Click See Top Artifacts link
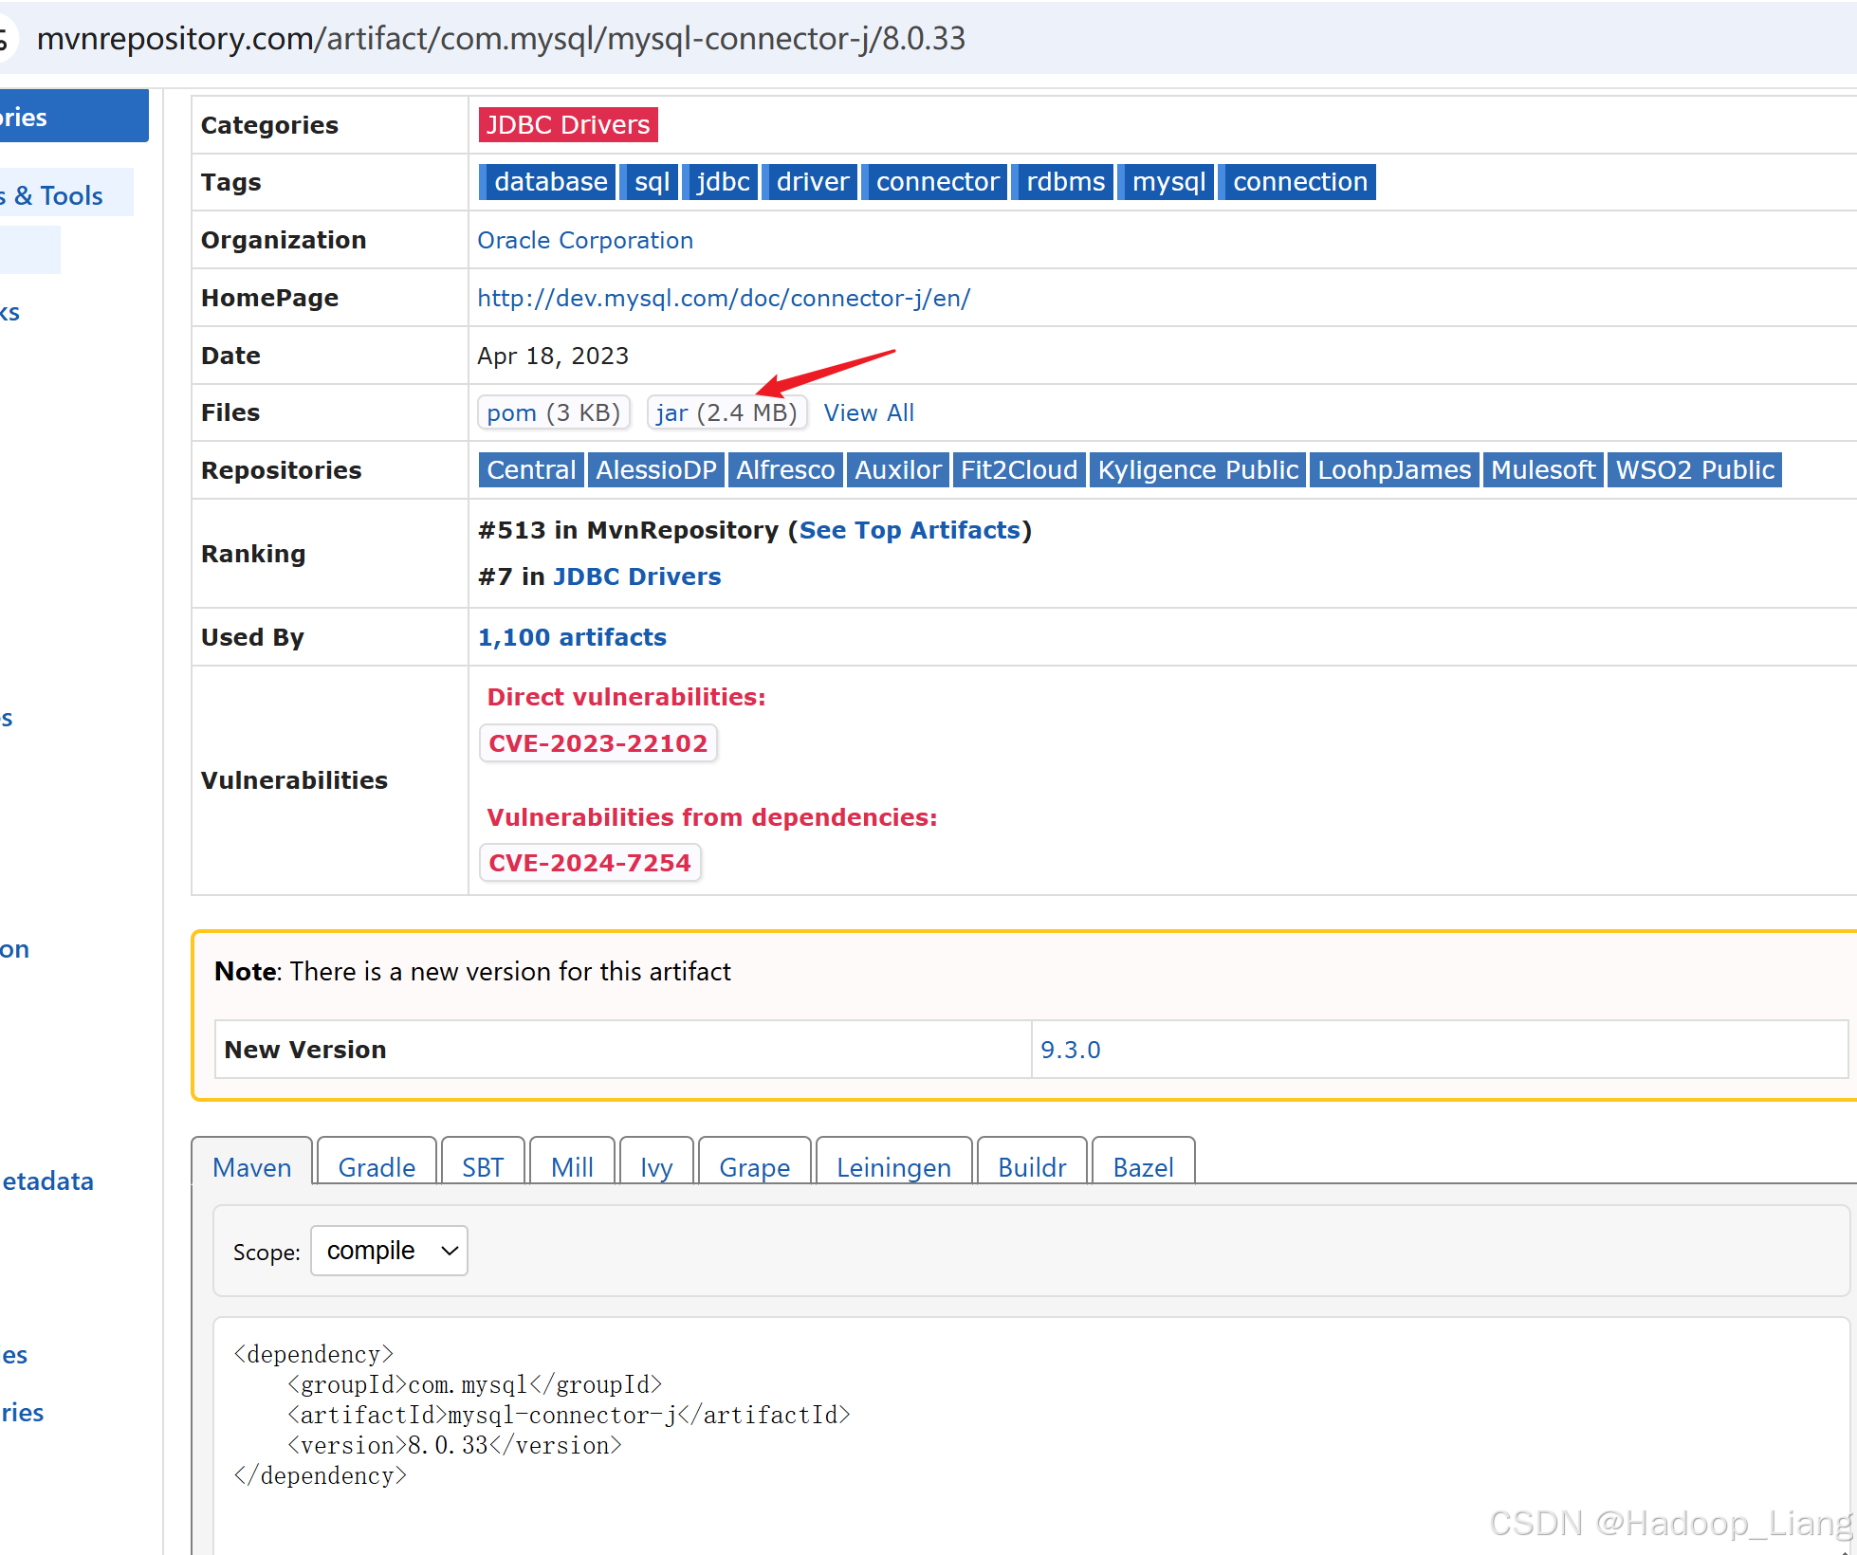Screen dimensions: 1857x1555 tap(910, 530)
